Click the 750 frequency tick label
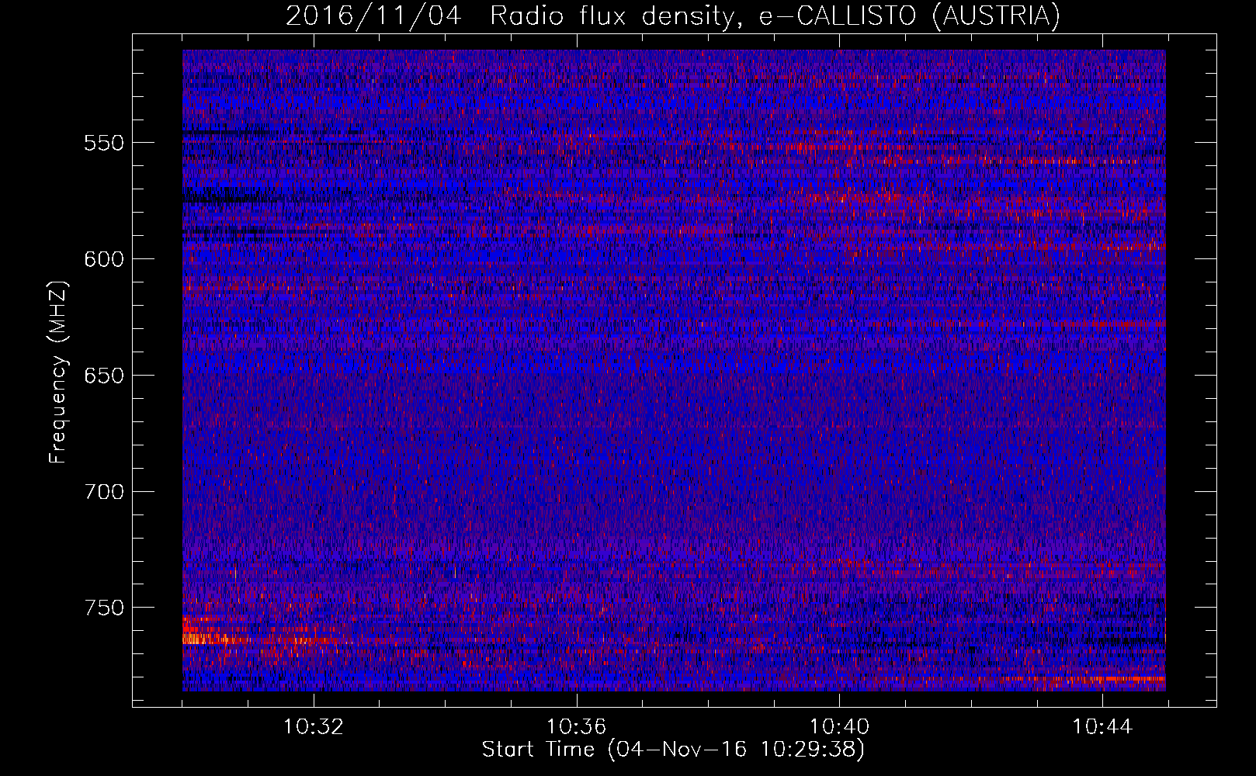1256x776 pixels. coord(104,608)
